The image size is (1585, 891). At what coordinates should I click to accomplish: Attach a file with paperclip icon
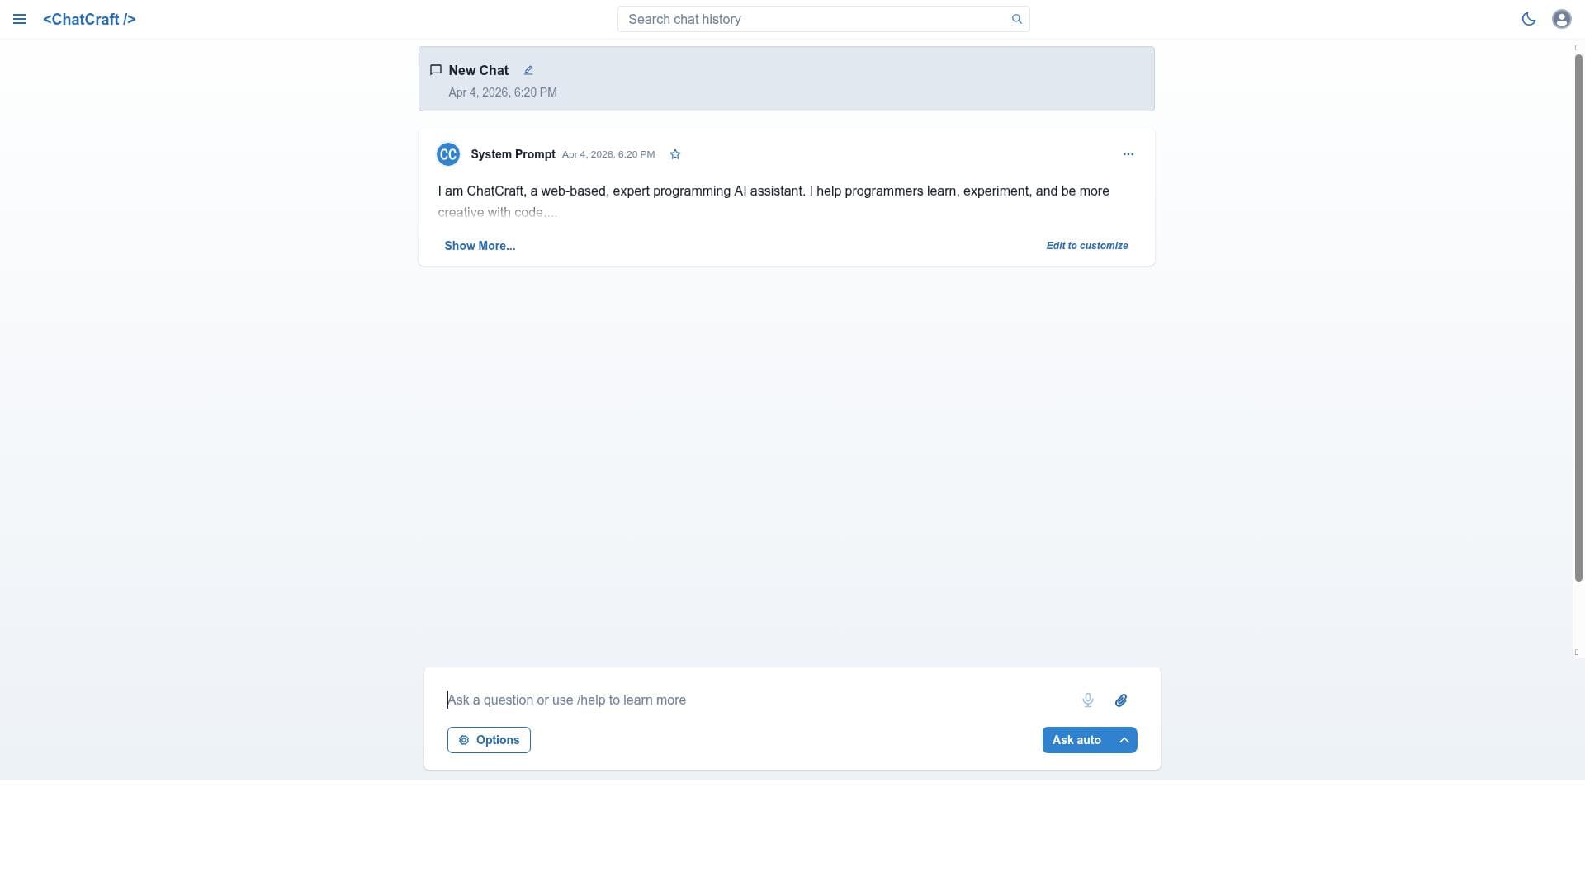pos(1121,700)
